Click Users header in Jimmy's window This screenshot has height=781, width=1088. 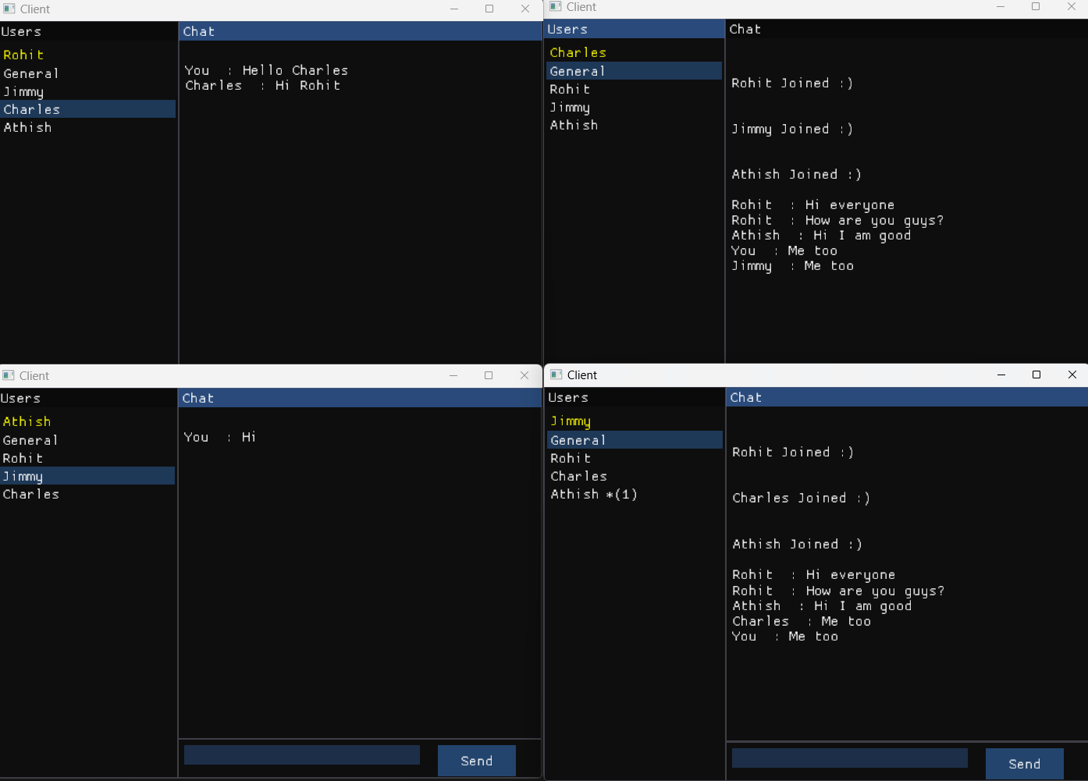(635, 397)
